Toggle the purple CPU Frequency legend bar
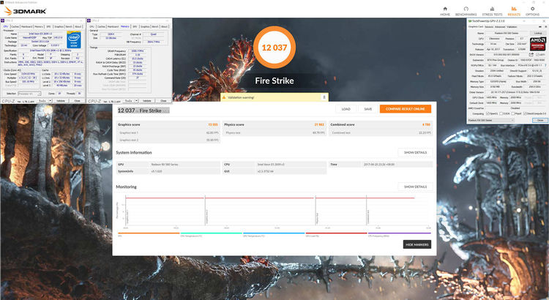This screenshot has width=549, height=300. coord(399,233)
